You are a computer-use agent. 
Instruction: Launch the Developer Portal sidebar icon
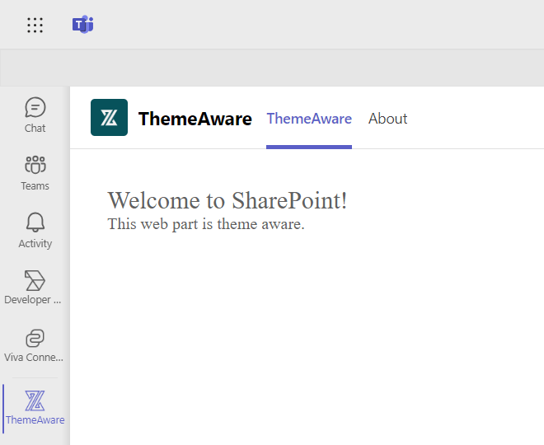tap(35, 280)
